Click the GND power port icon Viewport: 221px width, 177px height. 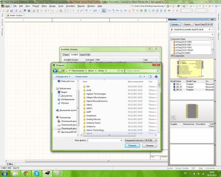(129, 10)
